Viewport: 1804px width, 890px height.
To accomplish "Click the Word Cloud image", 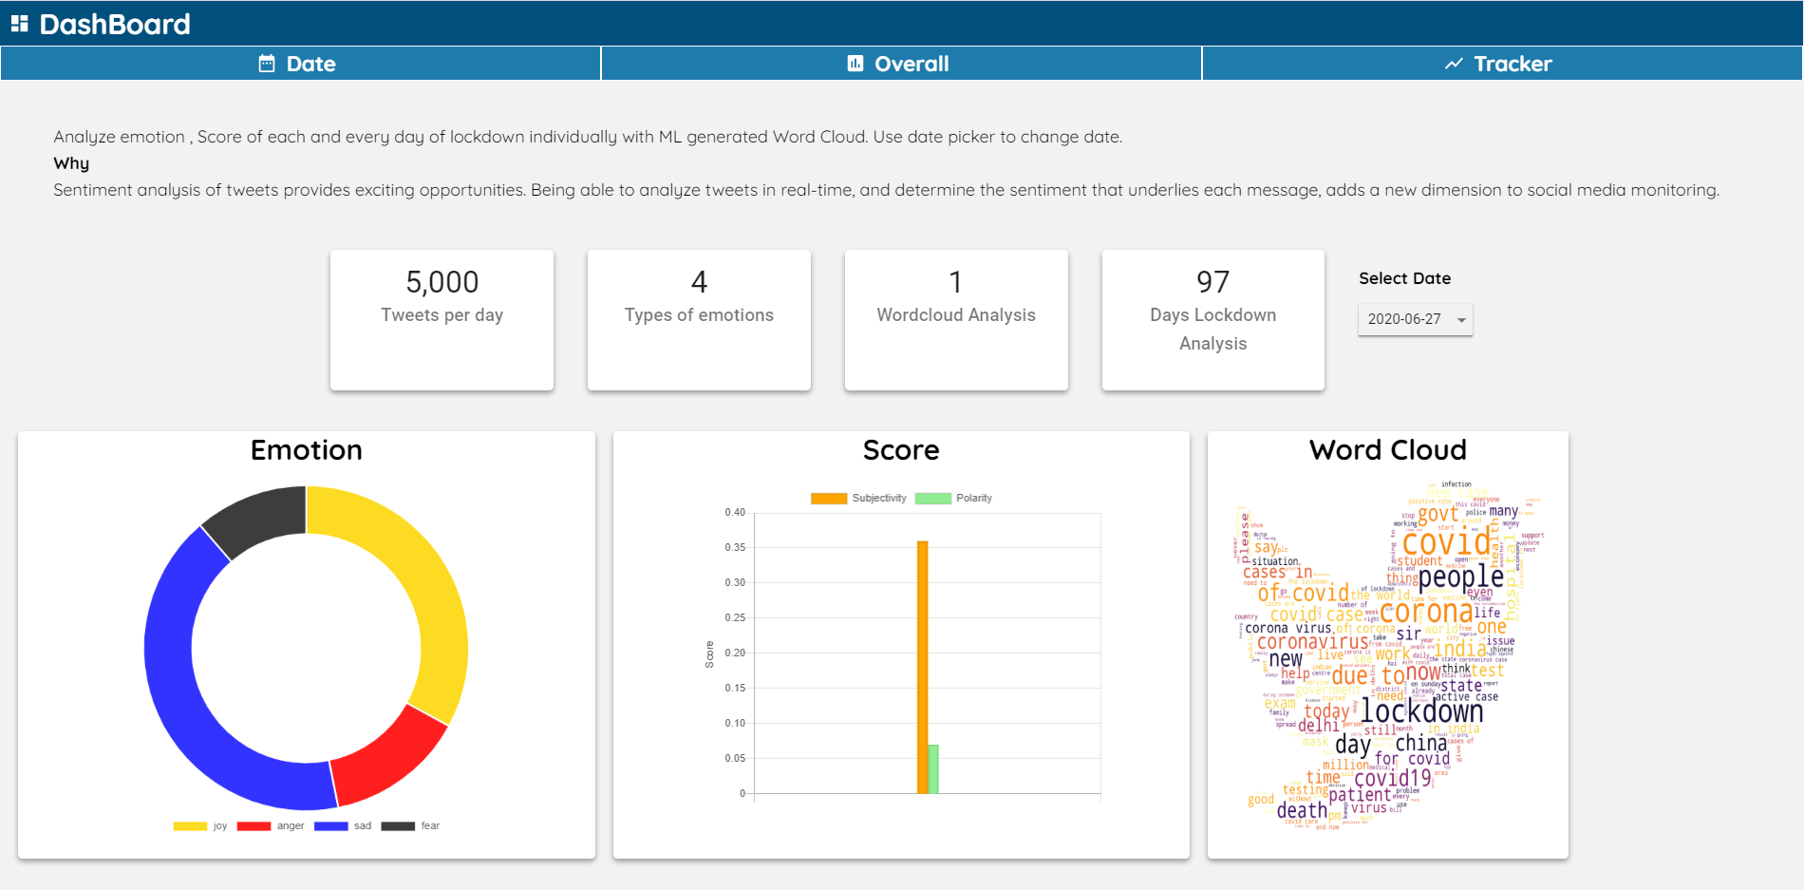I will [x=1387, y=655].
